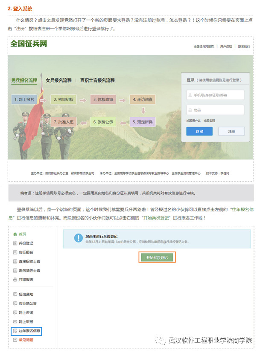Click the 应征报名 sidebar icon
This screenshot has width=260, height=352.
pyautogui.click(x=15, y=252)
